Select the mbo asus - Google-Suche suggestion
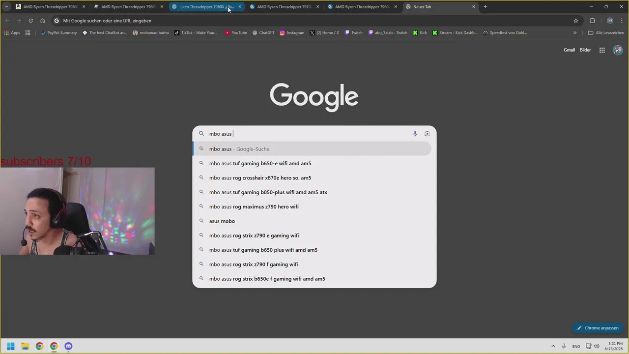This screenshot has height=354, width=629. coord(312,149)
